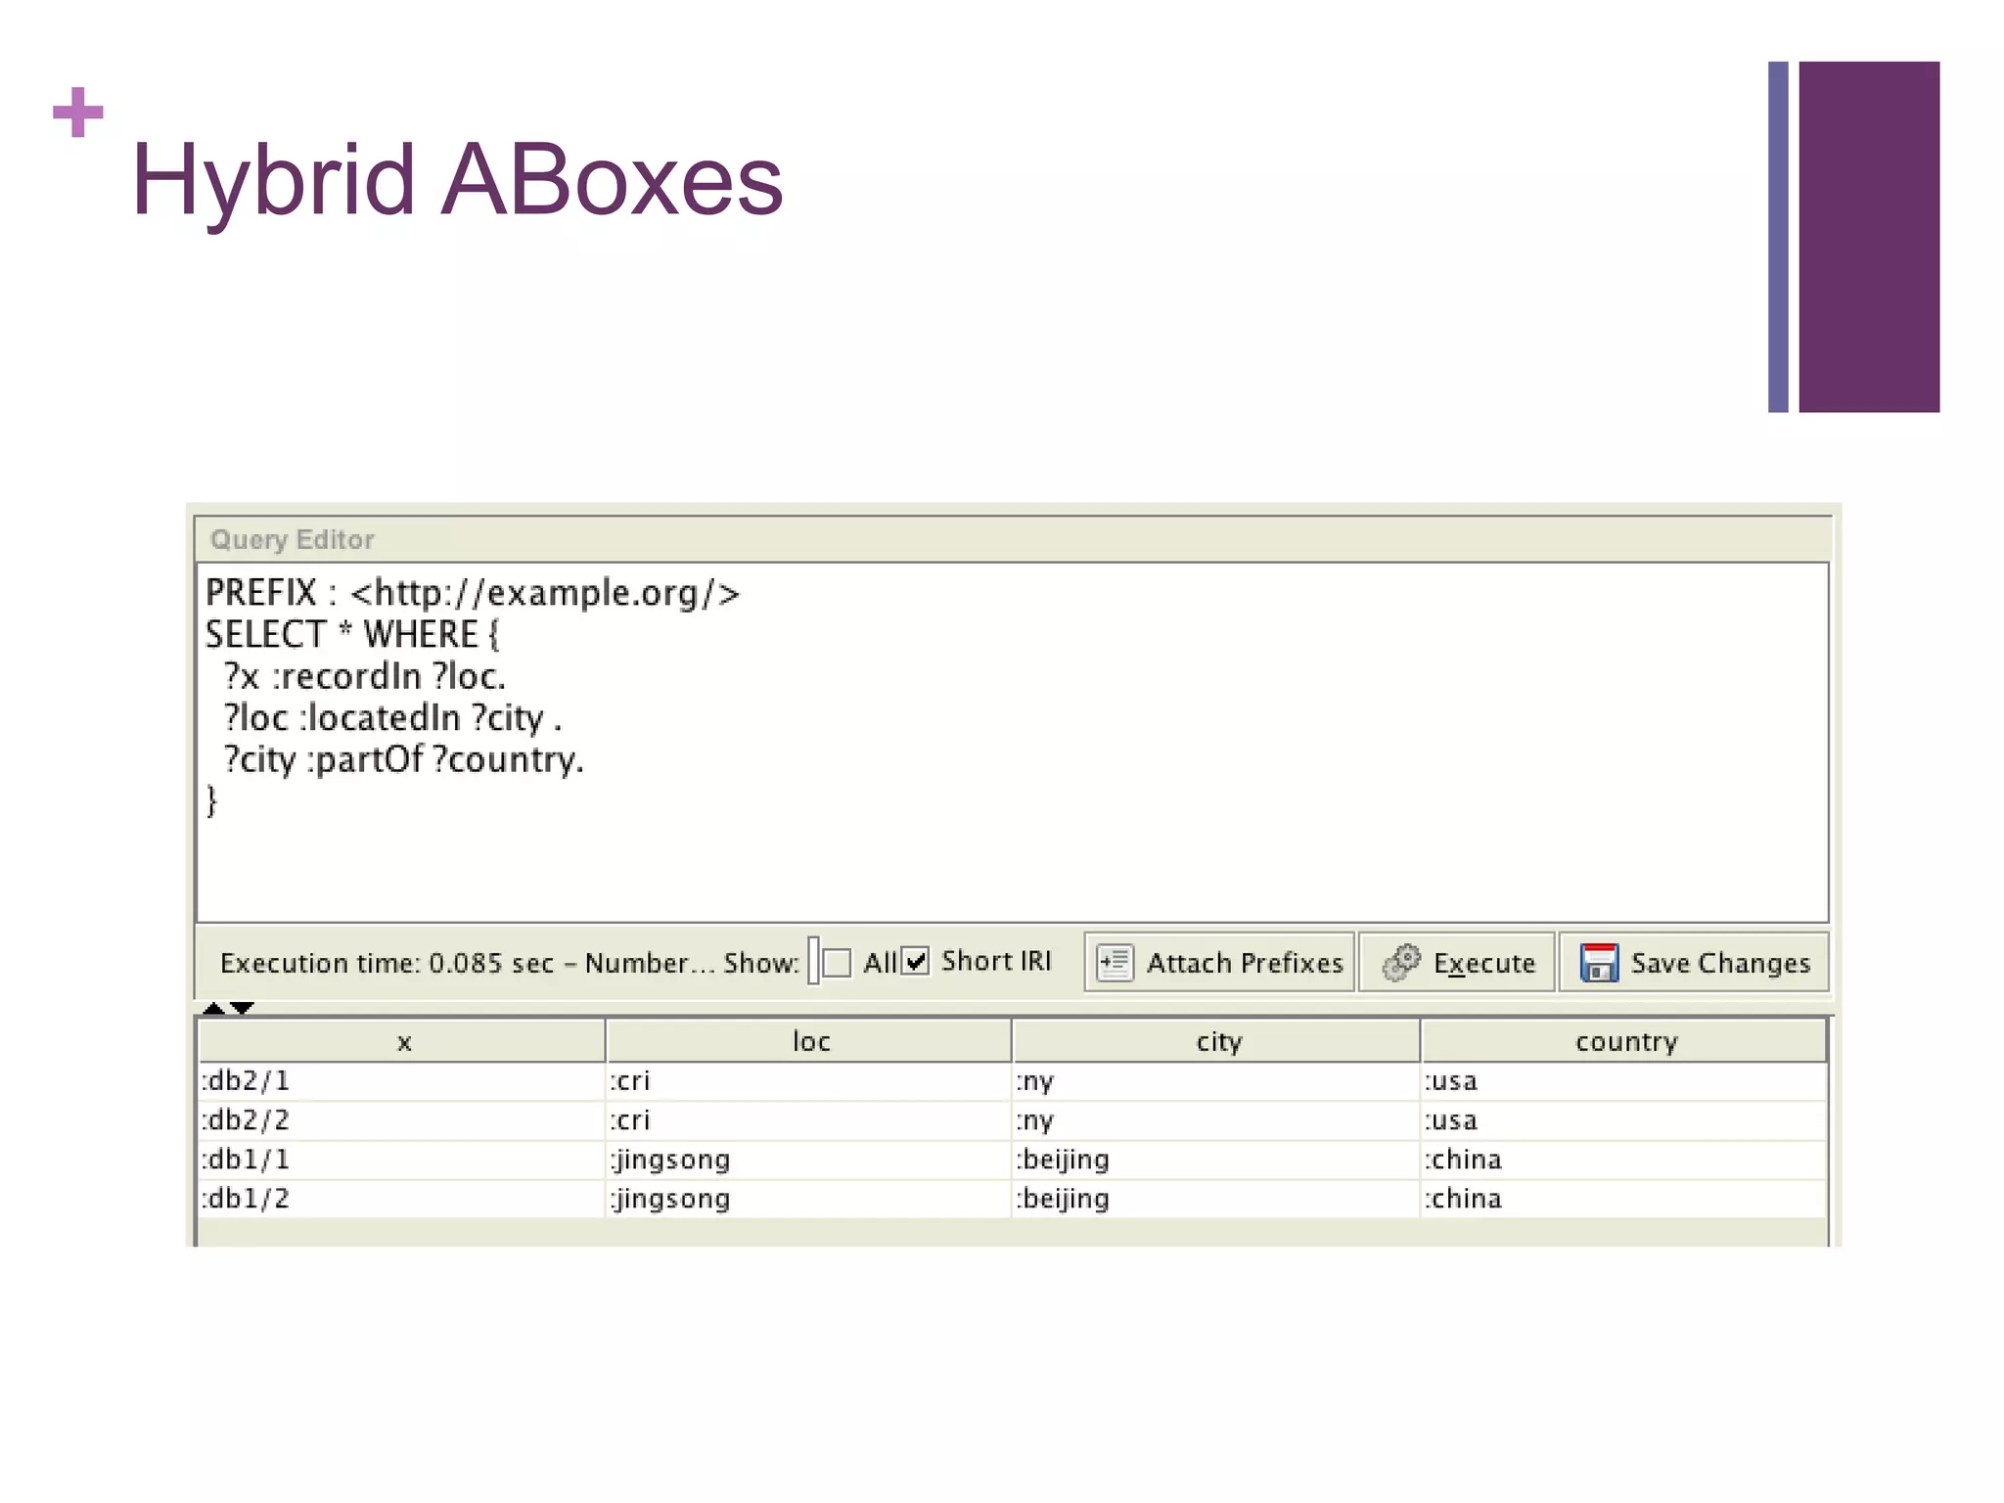The width and height of the screenshot is (2004, 1503).
Task: Click :usa in the :db2/1 row
Action: [1624, 1081]
